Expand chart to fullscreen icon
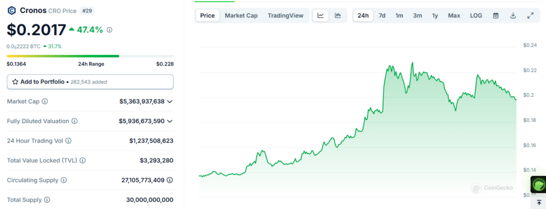 [x=531, y=15]
